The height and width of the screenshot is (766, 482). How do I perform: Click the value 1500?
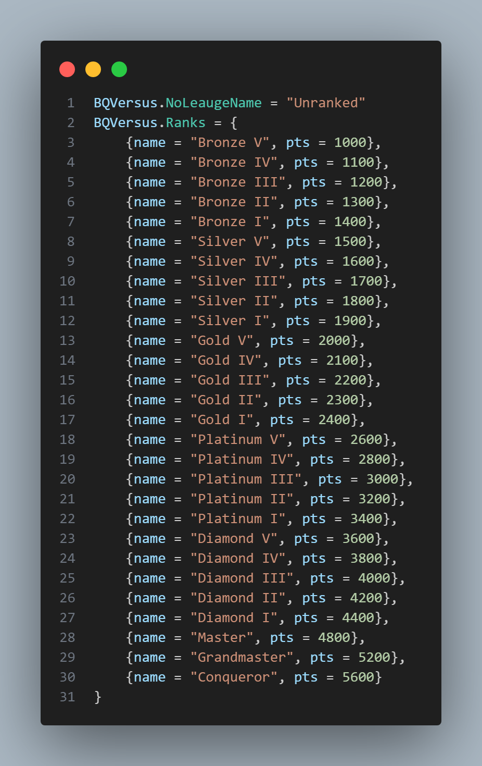[x=350, y=241]
